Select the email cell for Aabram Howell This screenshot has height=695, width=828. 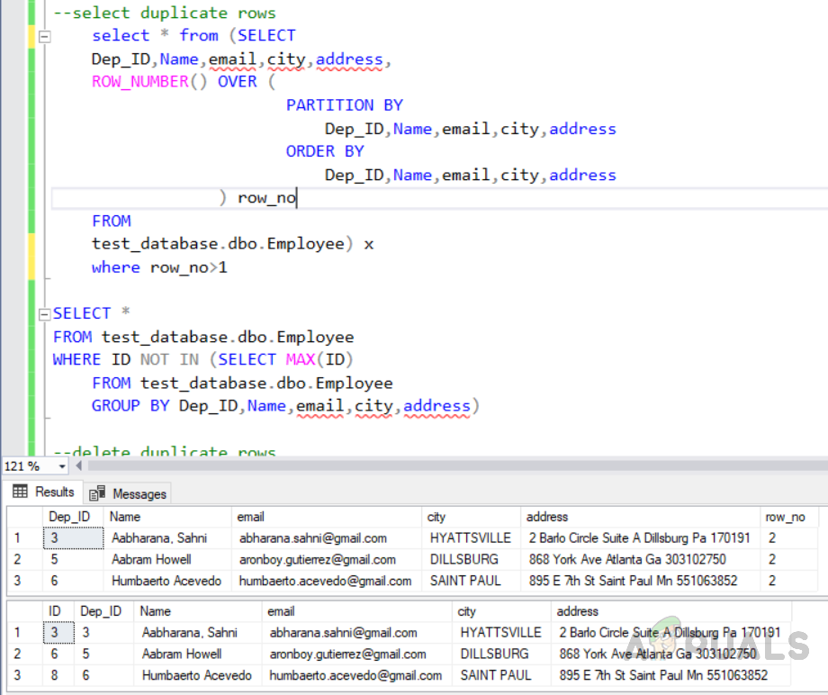pos(317,559)
